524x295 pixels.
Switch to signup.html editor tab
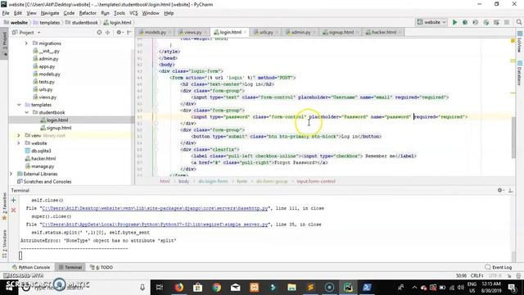(x=341, y=33)
